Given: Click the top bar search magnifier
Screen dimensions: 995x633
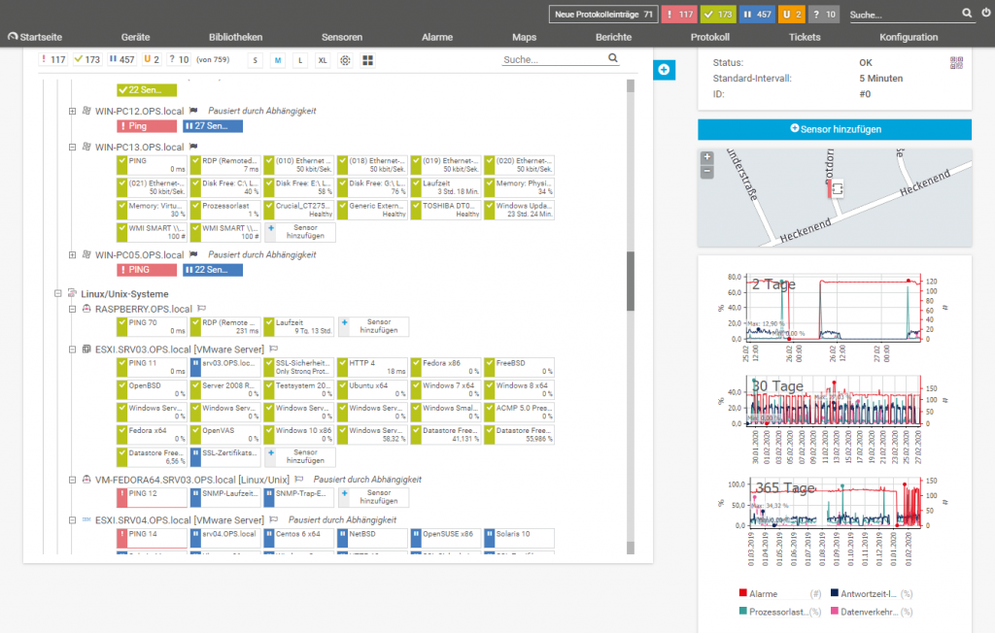Looking at the screenshot, I should click(967, 14).
